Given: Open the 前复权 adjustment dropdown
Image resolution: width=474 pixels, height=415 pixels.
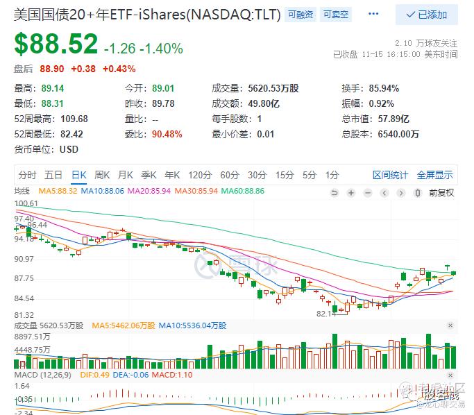Looking at the screenshot, I should tap(441, 193).
